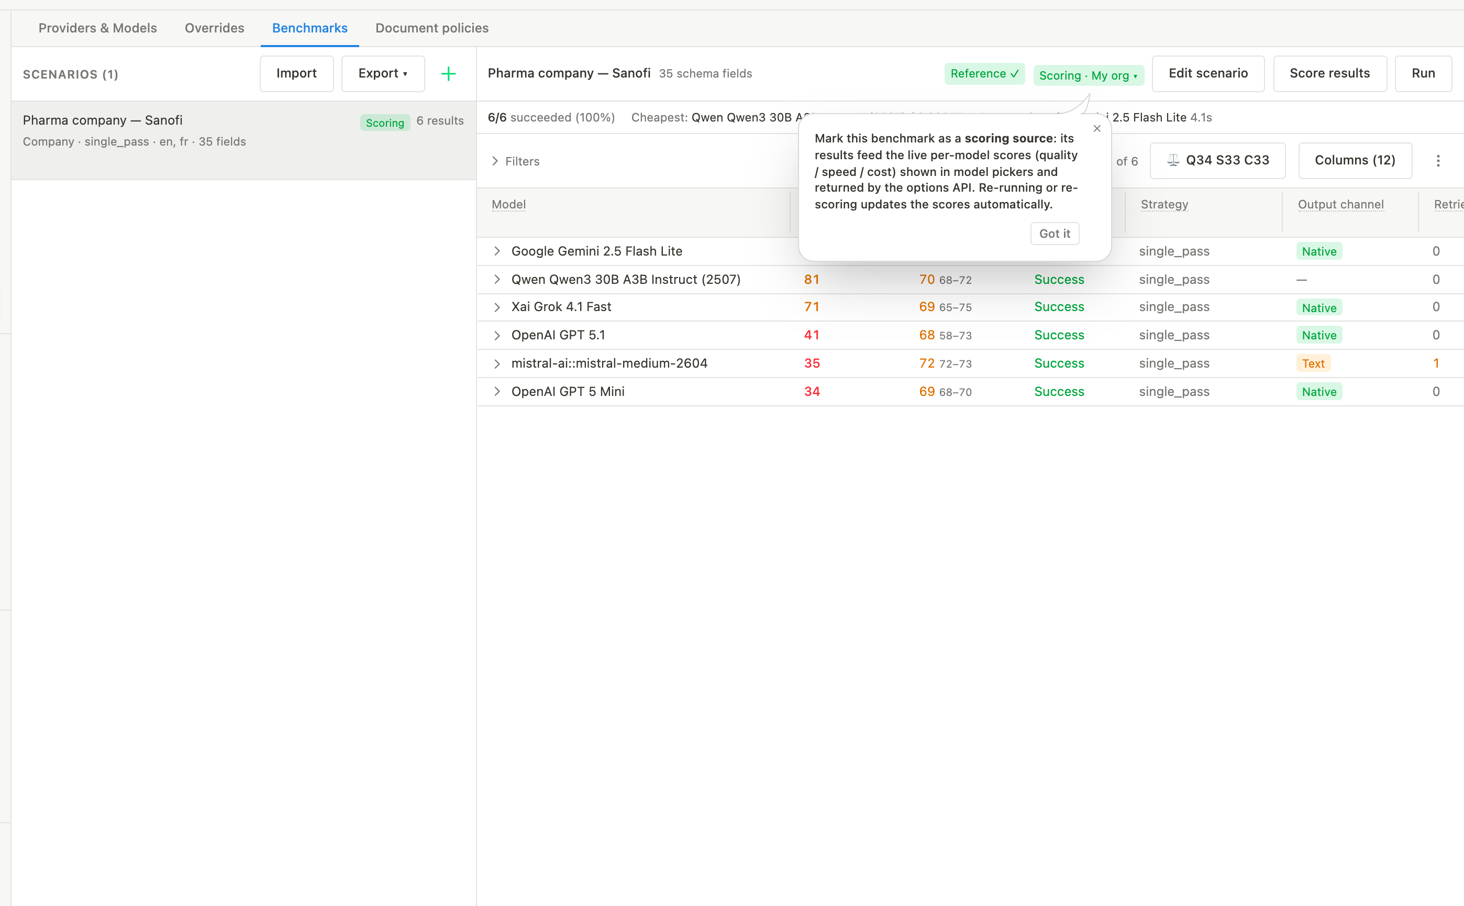
Task: Open the Columns (12) selector
Action: pos(1355,161)
